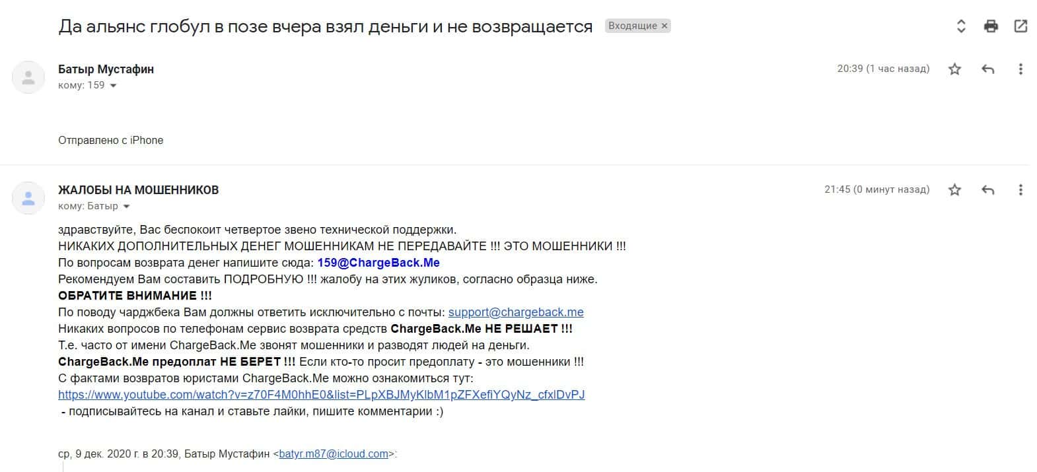Star the ЖАЛОБЫ НА МОШЕННИКОВ message
The height and width of the screenshot is (472, 1037).
(954, 190)
